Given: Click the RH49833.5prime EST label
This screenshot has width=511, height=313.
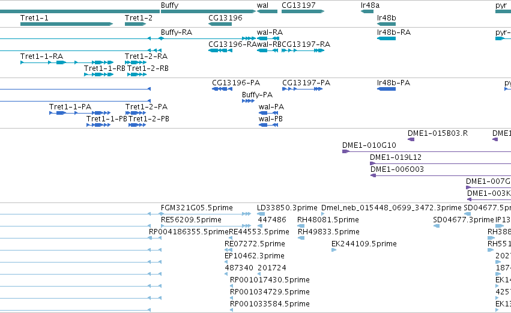Looking at the screenshot, I should click(x=328, y=232).
